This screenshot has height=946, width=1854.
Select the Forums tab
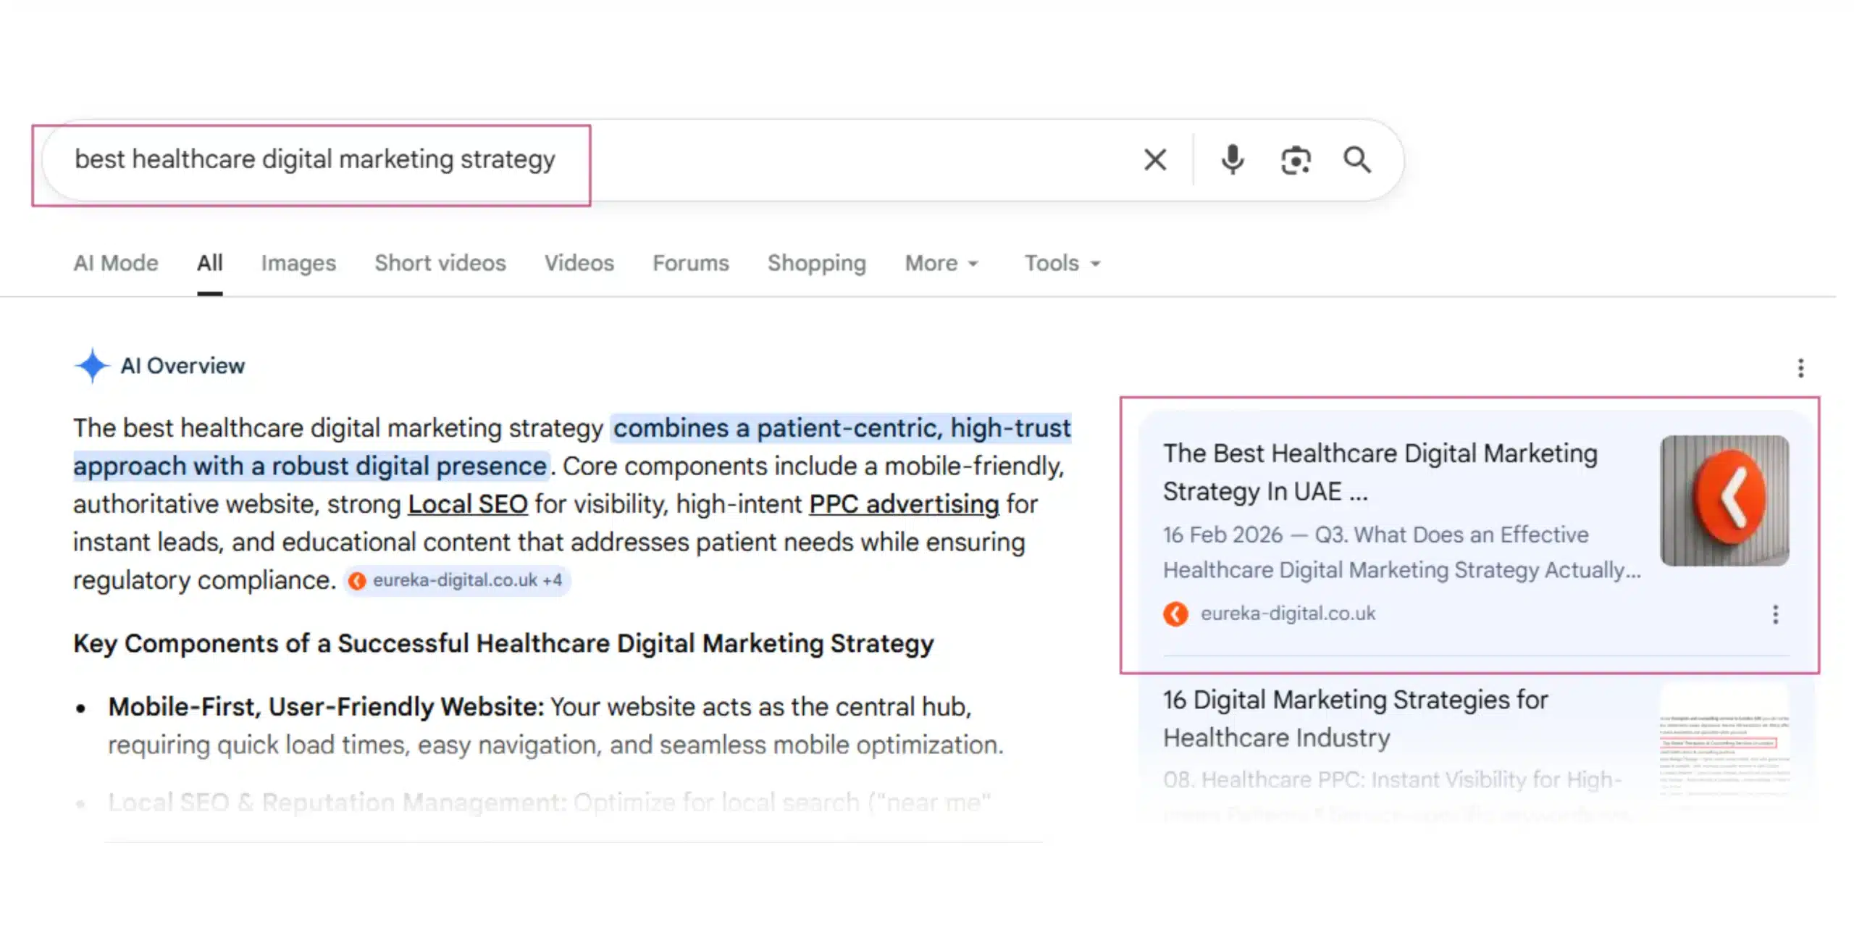[x=690, y=263]
